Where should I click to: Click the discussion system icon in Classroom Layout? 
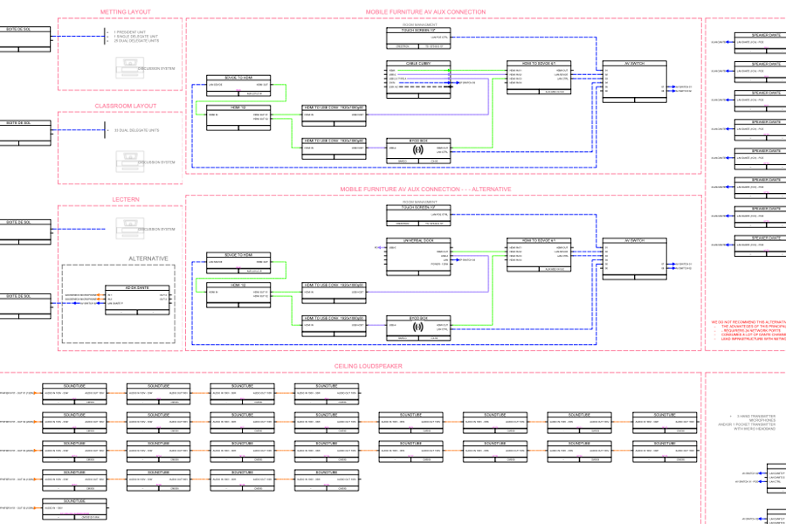[130, 162]
